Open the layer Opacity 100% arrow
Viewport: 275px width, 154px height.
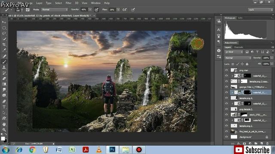[x=272, y=58]
